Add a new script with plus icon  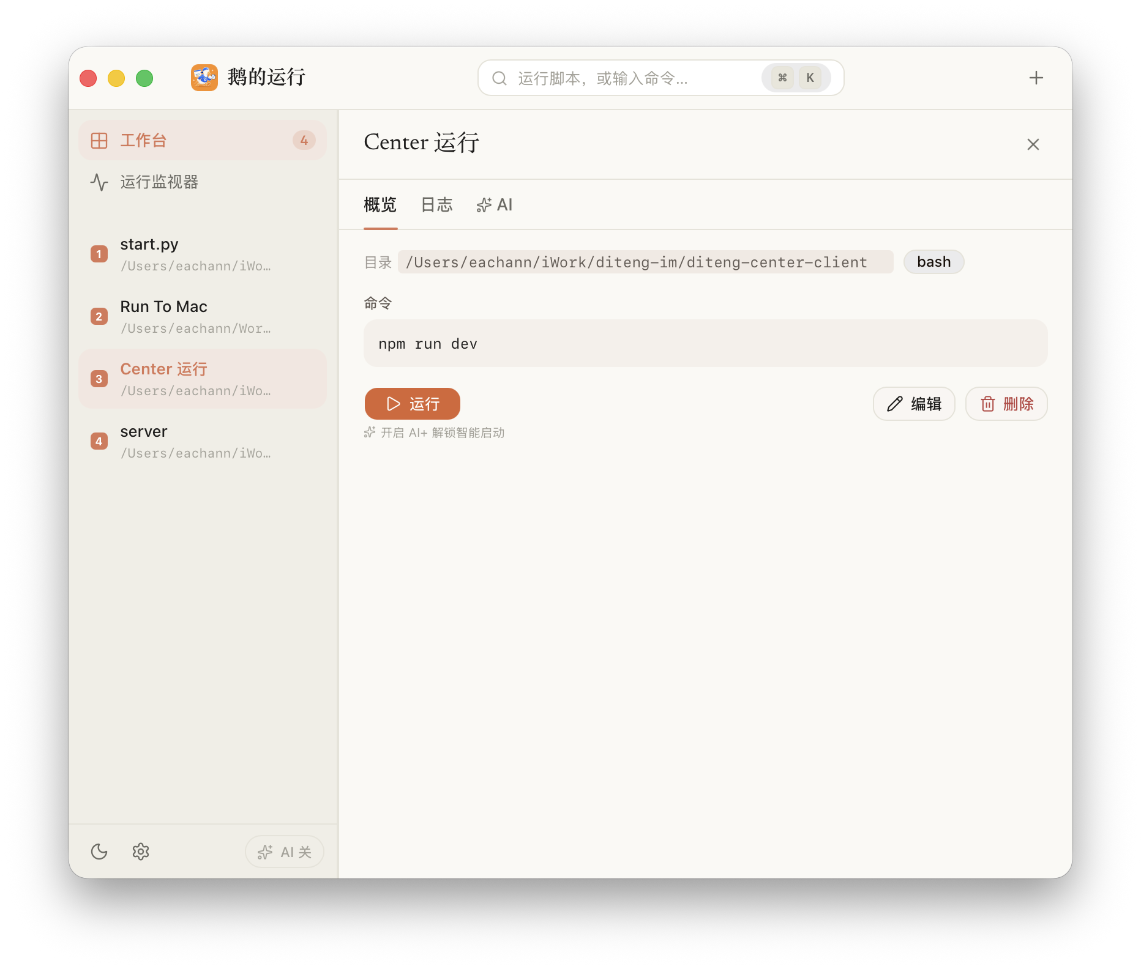point(1036,78)
